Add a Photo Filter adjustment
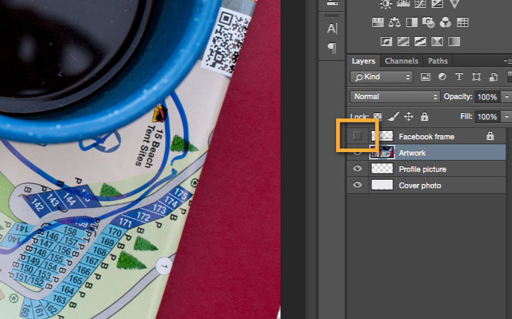This screenshot has height=319, width=512. [428, 22]
